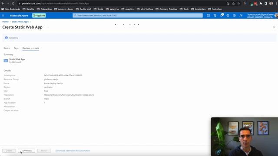Click the Upgrade button
Screen dimensions: 278x156
click(39, 16)
